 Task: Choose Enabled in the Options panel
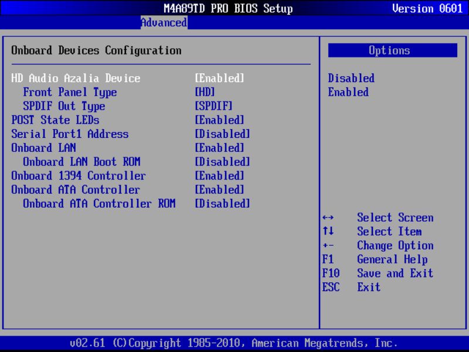348,92
